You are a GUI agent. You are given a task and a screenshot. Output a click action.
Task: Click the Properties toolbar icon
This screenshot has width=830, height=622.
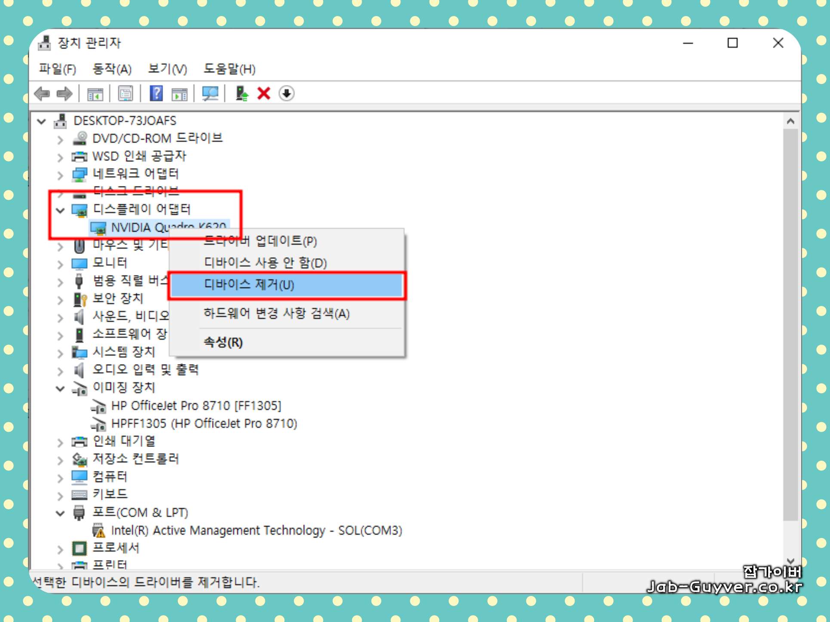[126, 94]
